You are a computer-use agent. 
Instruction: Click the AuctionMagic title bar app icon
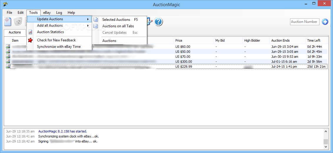point(6,4)
